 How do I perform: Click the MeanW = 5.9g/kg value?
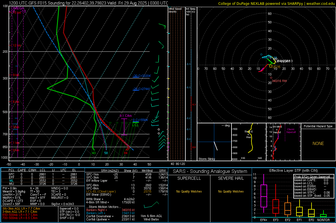point(14,191)
